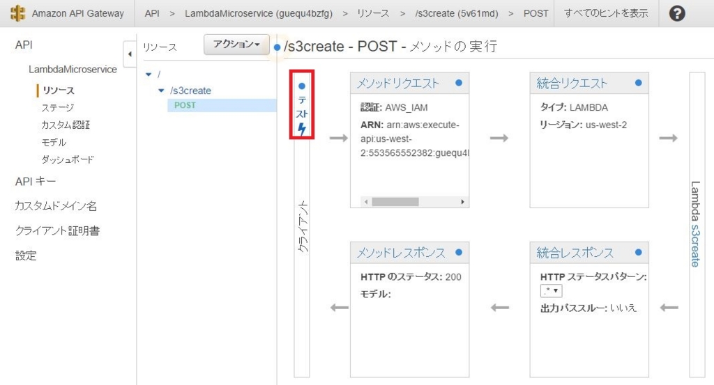Click the リソース panel header label
This screenshot has height=385, width=714.
[x=160, y=47]
